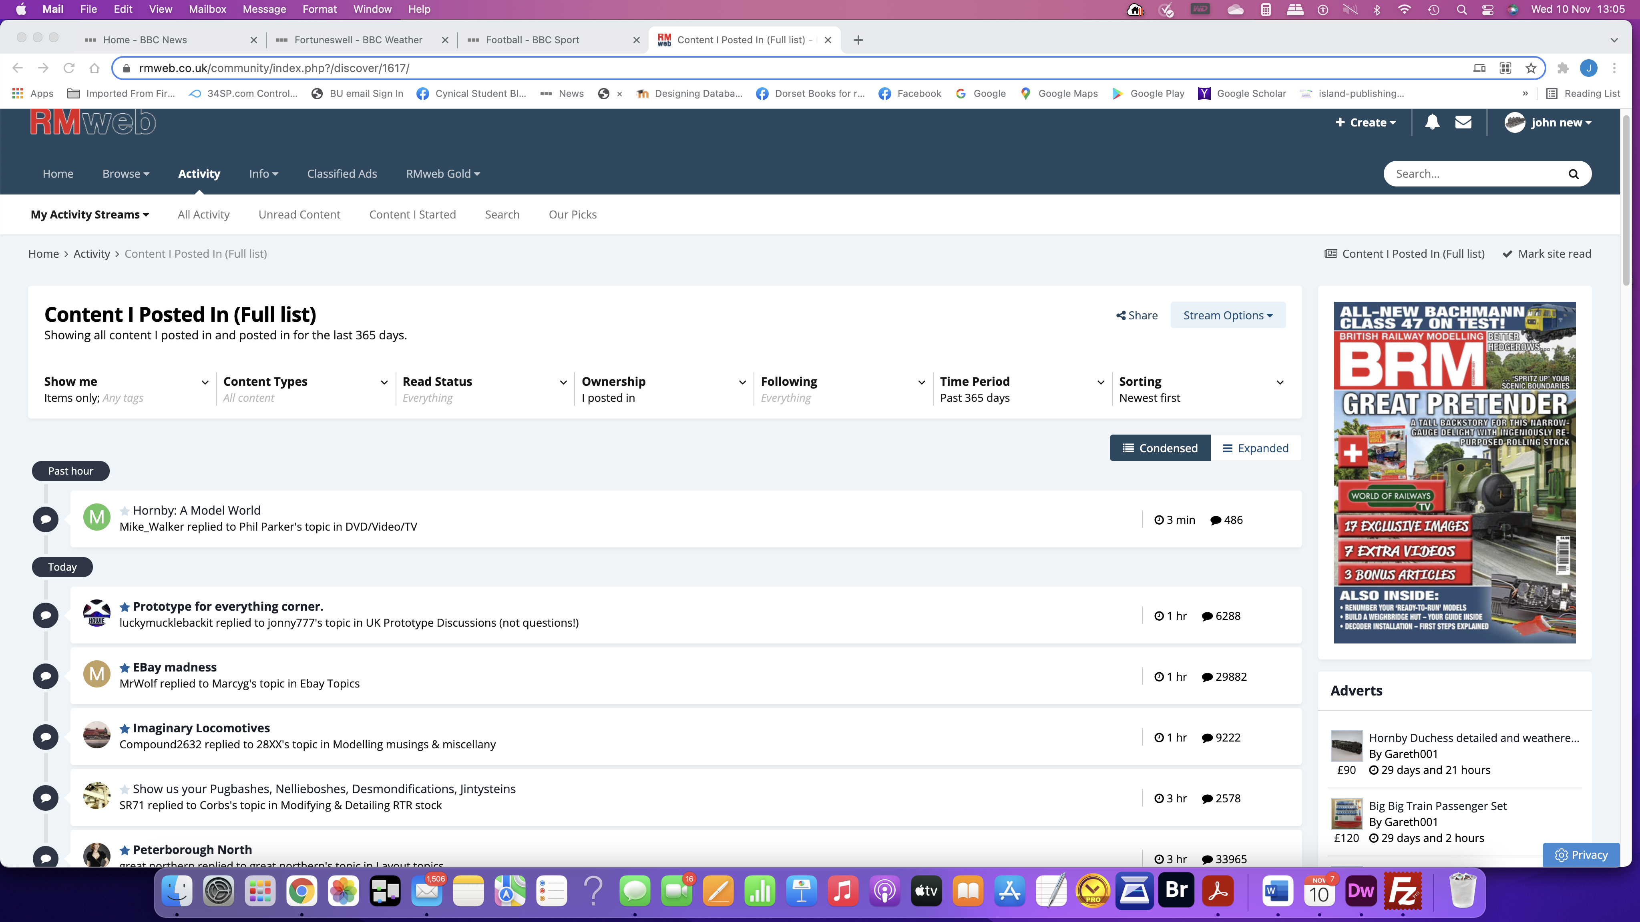This screenshot has height=922, width=1640.
Task: Click the RMweb logo
Action: pos(93,122)
